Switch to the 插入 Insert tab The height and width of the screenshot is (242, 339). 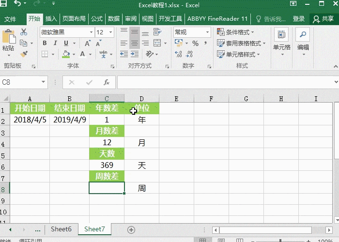[x=51, y=19]
